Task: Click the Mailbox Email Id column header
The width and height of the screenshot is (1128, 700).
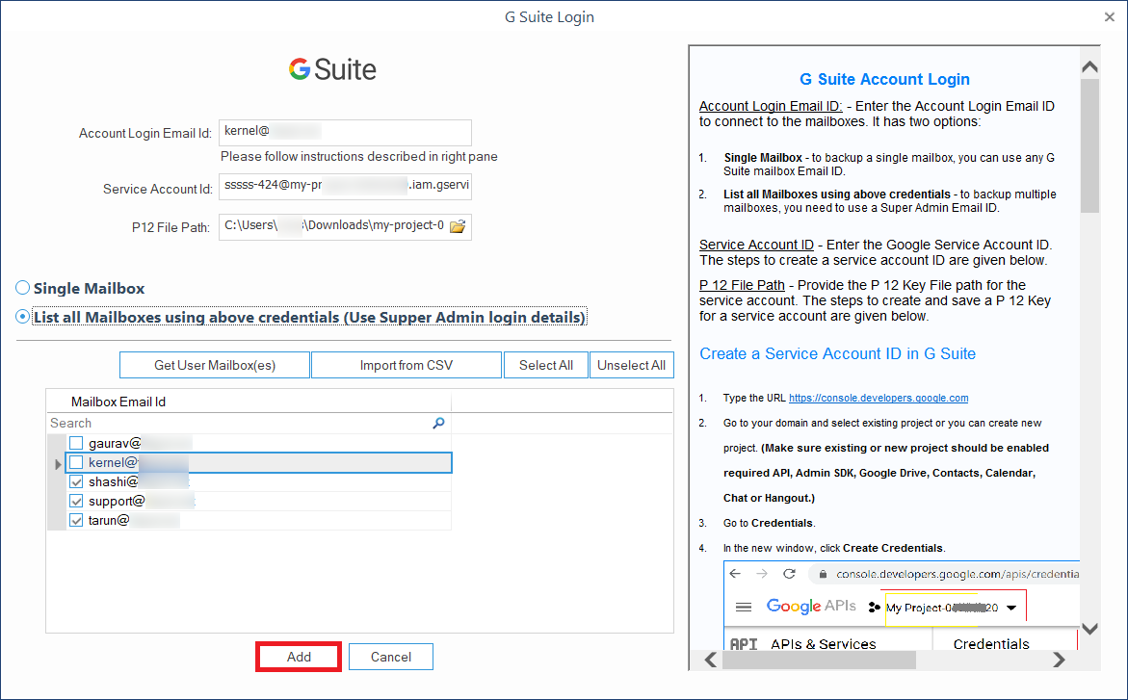Action: (249, 402)
